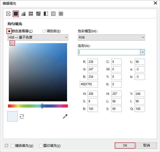160x152 pixels.
Task: Open the HSB 基于色度 viewer dropdown
Action: pos(38,37)
